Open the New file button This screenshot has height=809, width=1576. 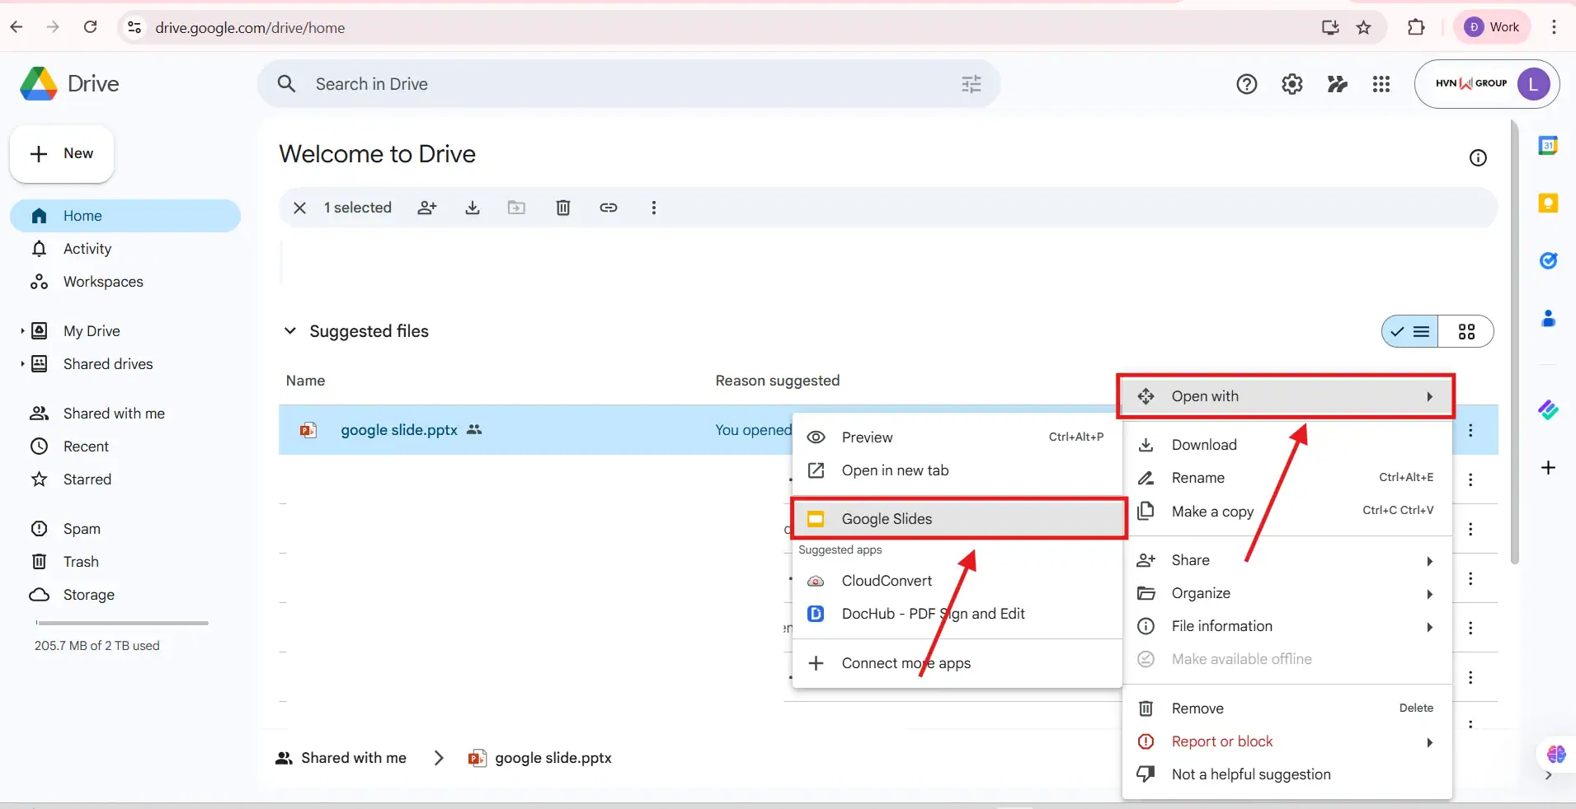click(62, 154)
